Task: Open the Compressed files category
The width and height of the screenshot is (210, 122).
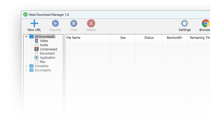Action: click(48, 49)
